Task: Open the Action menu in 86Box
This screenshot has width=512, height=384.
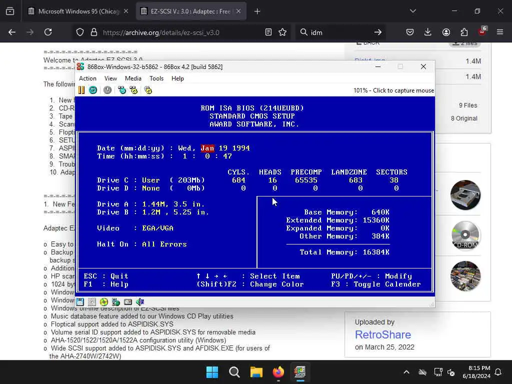Action: (x=87, y=78)
